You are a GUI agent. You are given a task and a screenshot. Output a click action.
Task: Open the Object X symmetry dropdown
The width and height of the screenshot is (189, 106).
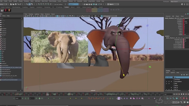coord(74,4)
